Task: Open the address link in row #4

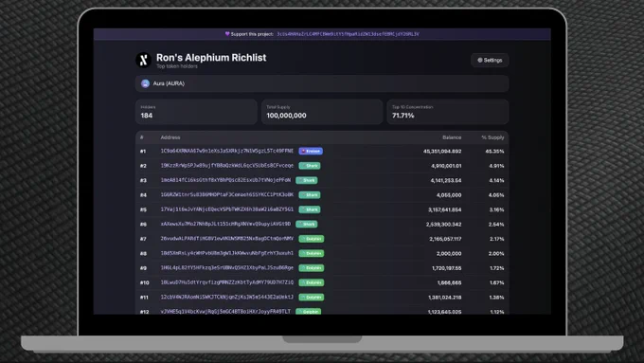Action: (x=227, y=195)
